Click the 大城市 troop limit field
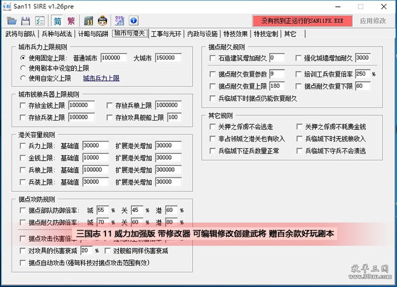The height and width of the screenshot is (287, 397). (x=168, y=58)
